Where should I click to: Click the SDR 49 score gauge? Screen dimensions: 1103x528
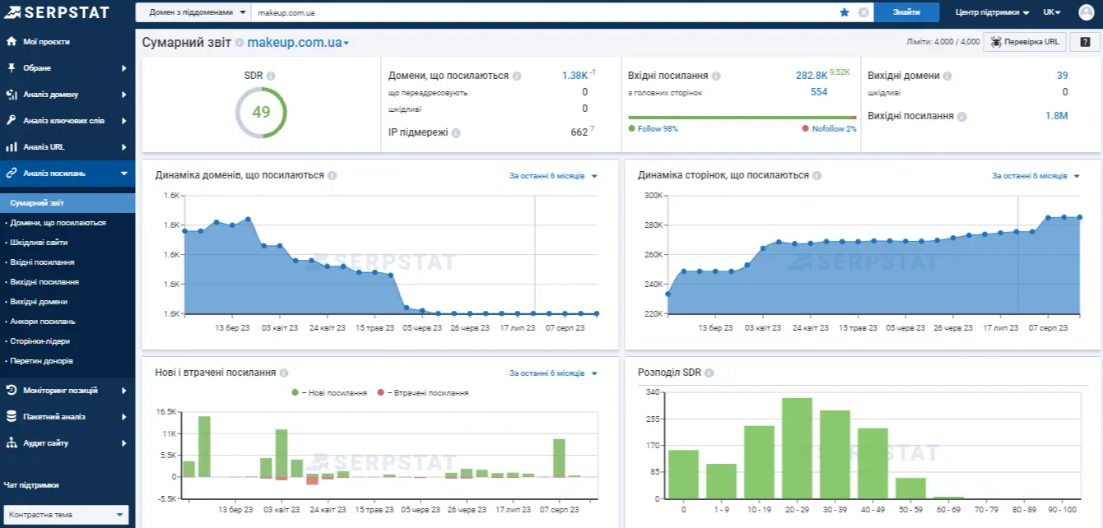click(261, 112)
